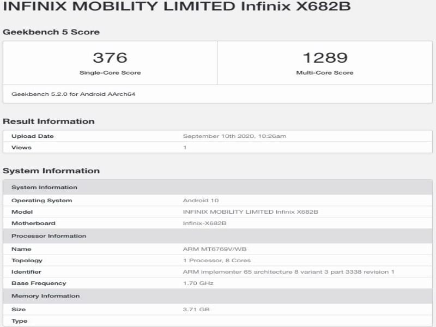Select the Views count value 1
The image size is (436, 327).
pyautogui.click(x=185, y=147)
